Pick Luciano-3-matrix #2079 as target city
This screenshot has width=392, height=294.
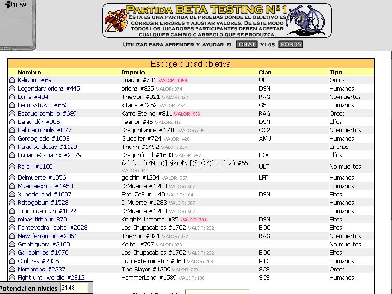click(49, 155)
